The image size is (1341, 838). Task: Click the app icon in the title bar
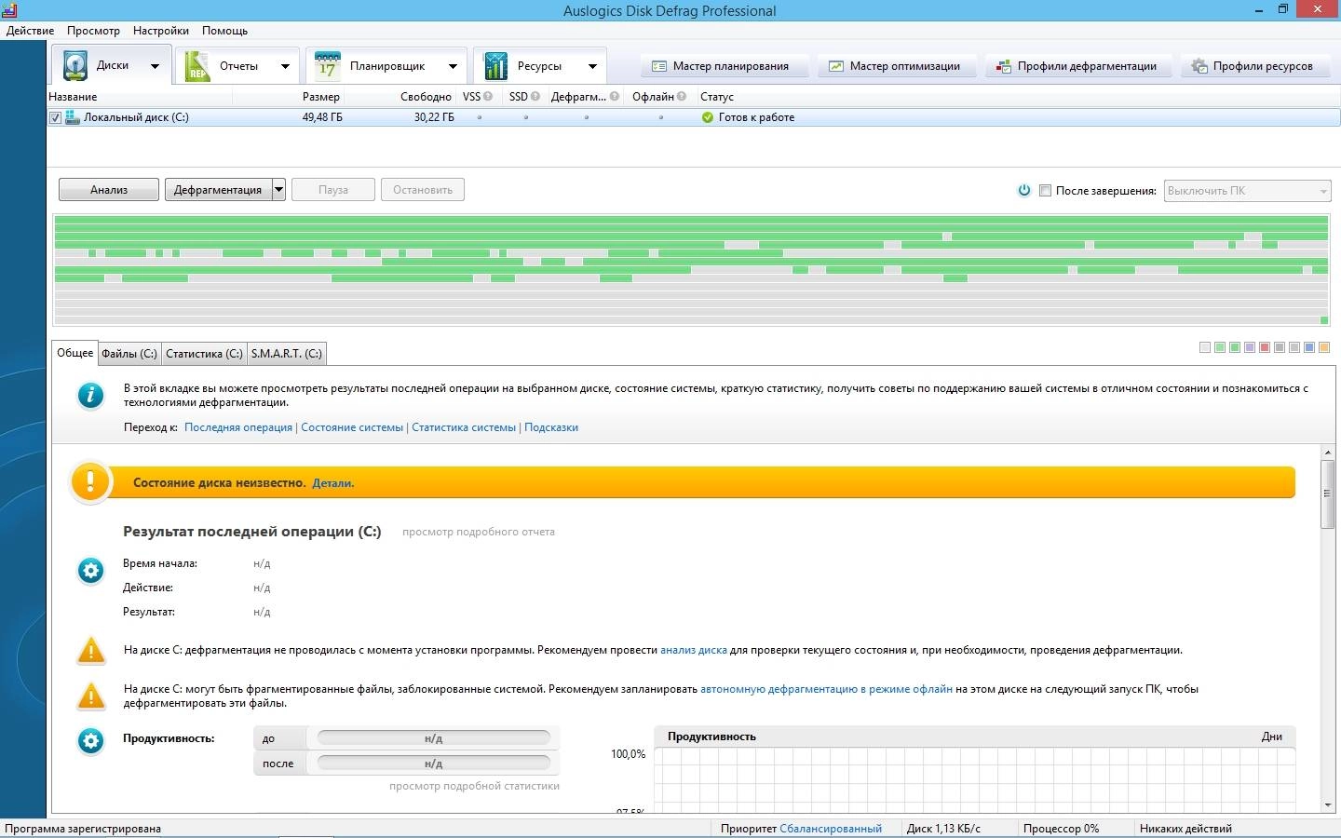tap(9, 10)
